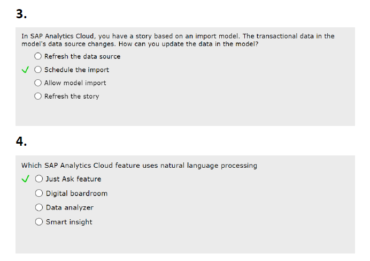The width and height of the screenshot is (370, 261).
Task: Click the 'Data analyzer' answer text
Action: coord(70,207)
